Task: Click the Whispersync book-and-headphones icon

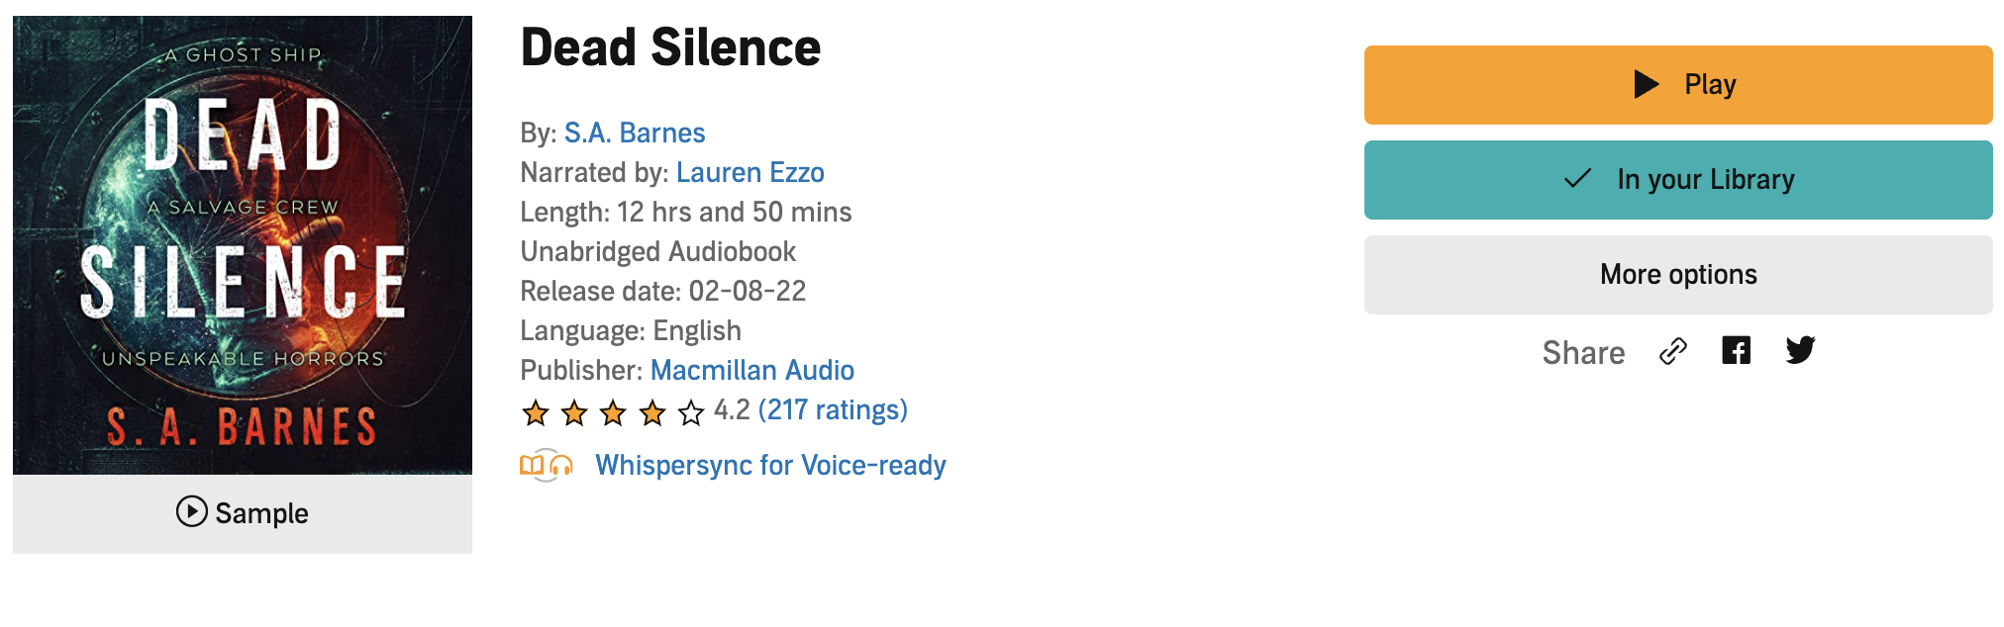Action: point(547,465)
